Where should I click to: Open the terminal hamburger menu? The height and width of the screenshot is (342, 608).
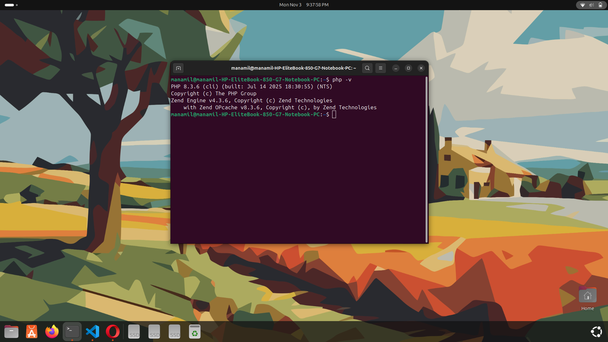[381, 68]
